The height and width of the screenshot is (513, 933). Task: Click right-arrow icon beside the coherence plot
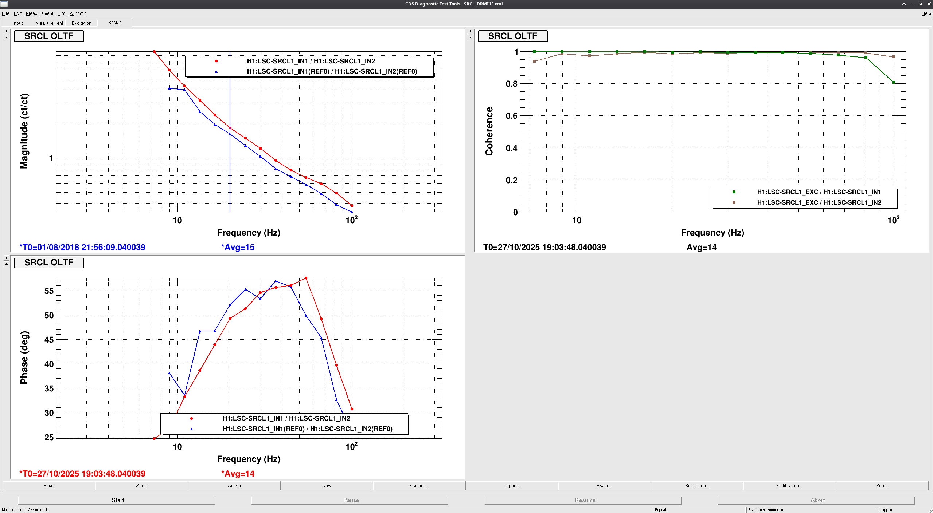click(470, 31)
